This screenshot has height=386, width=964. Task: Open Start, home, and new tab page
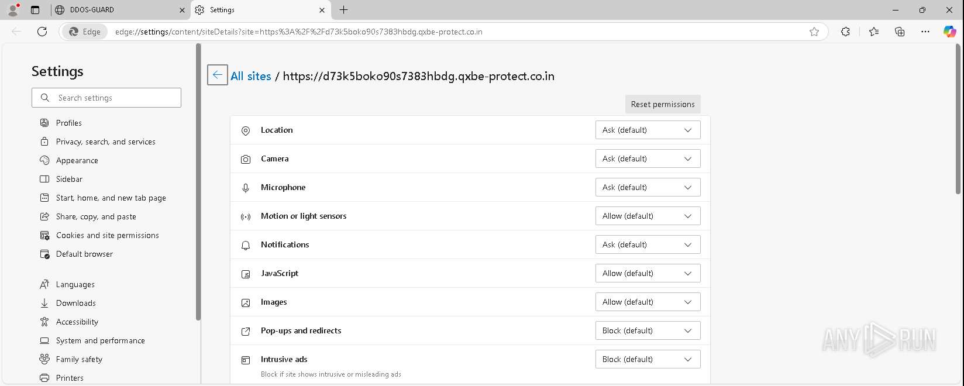[111, 198]
